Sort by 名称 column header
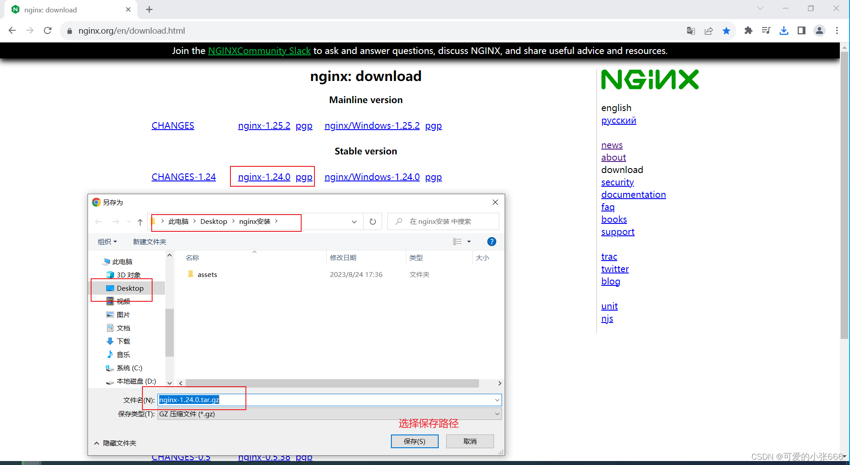This screenshot has height=465, width=850. coord(193,257)
